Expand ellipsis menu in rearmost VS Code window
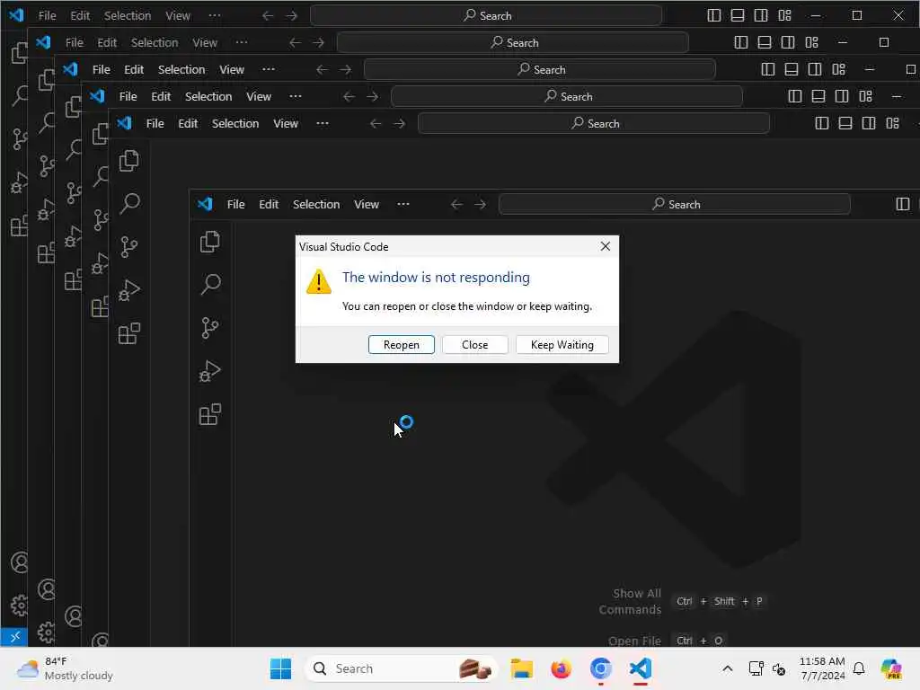 coord(214,15)
